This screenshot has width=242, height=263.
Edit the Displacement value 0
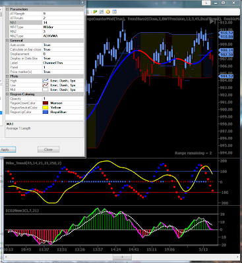[63, 54]
